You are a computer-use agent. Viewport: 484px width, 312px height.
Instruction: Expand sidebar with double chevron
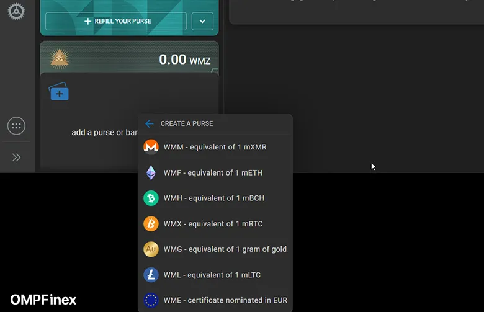coord(16,158)
